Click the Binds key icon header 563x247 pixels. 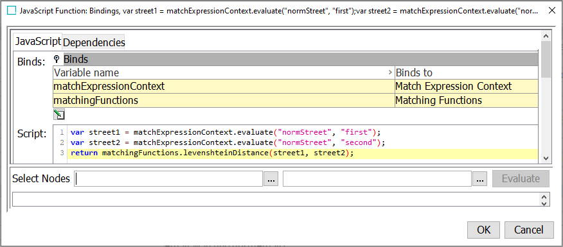coord(56,59)
